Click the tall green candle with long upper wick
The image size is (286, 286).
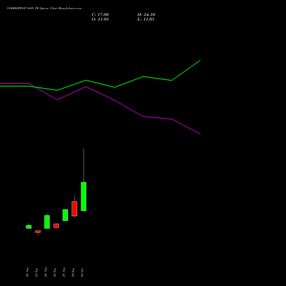[x=84, y=196]
